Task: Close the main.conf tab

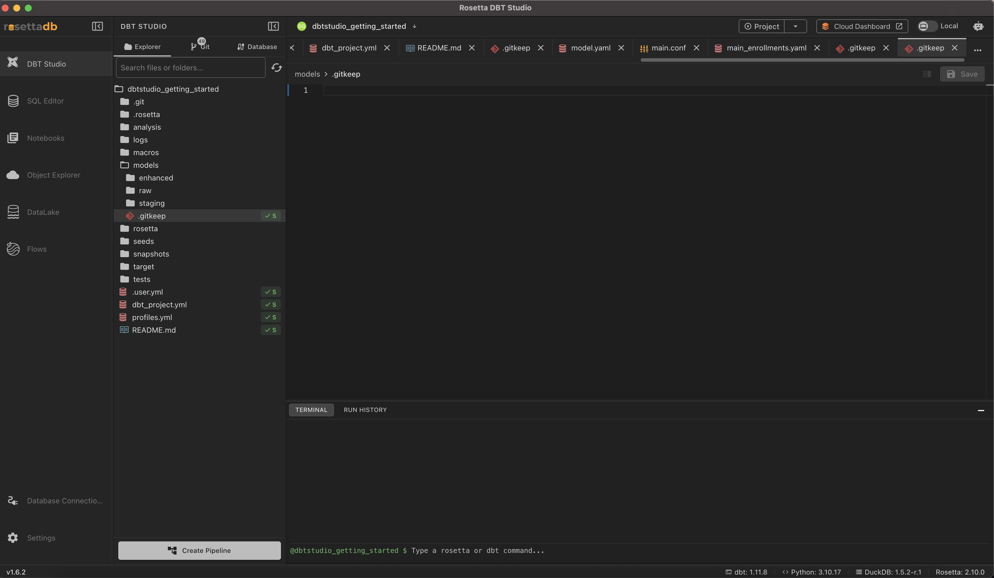Action: [x=697, y=48]
